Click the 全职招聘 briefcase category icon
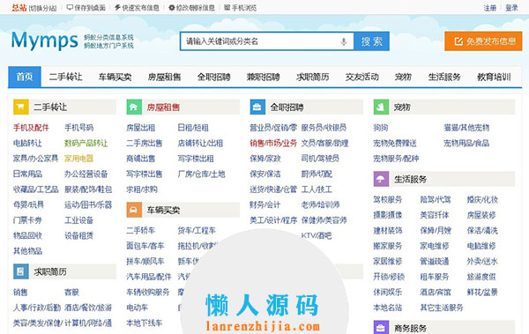The width and height of the screenshot is (529, 334). point(257,107)
